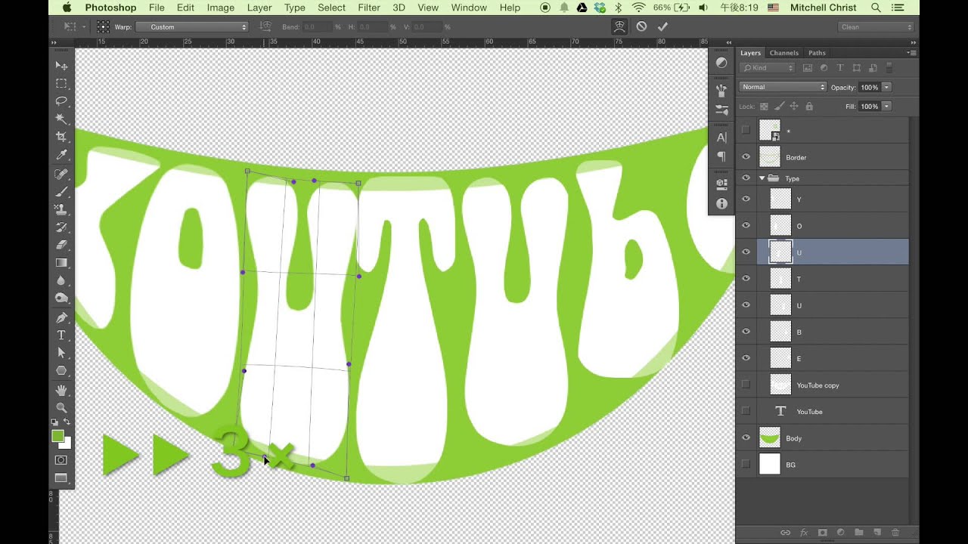This screenshot has height=544, width=968.
Task: Select the Eraser tool
Action: [x=61, y=245]
